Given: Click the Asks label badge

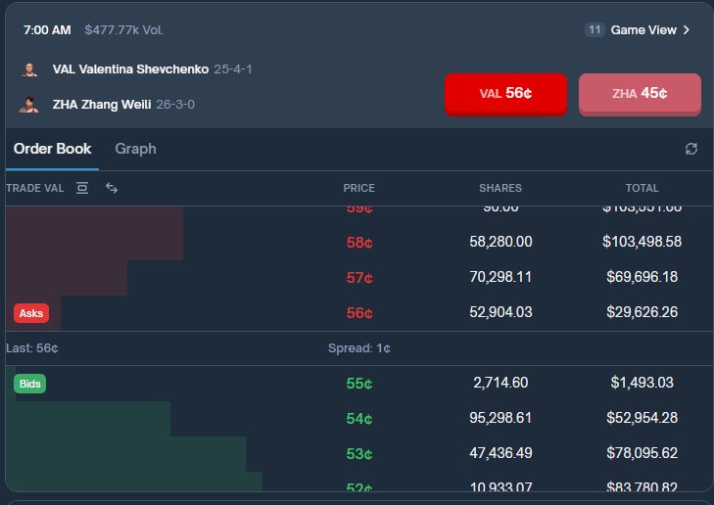Looking at the screenshot, I should coord(31,313).
